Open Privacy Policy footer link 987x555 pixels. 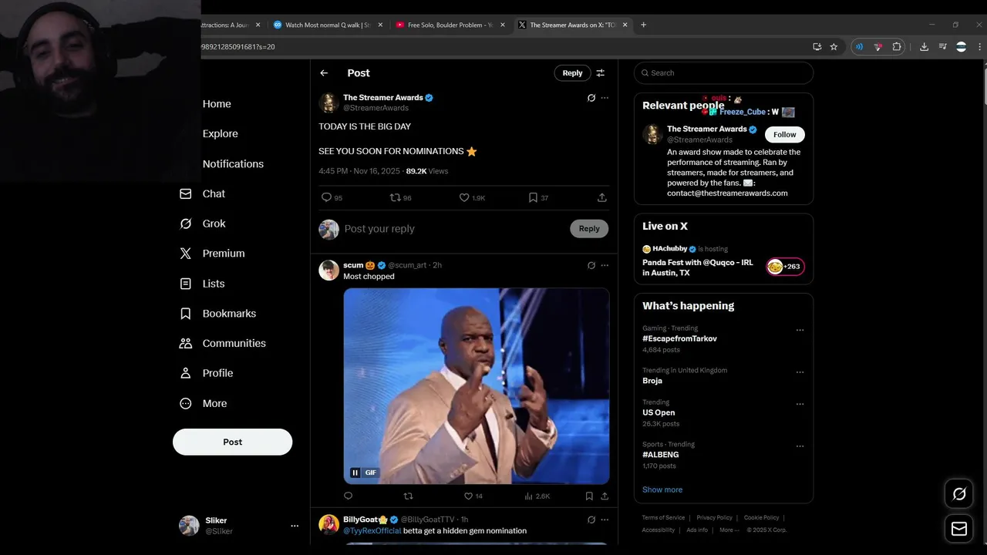pyautogui.click(x=714, y=517)
